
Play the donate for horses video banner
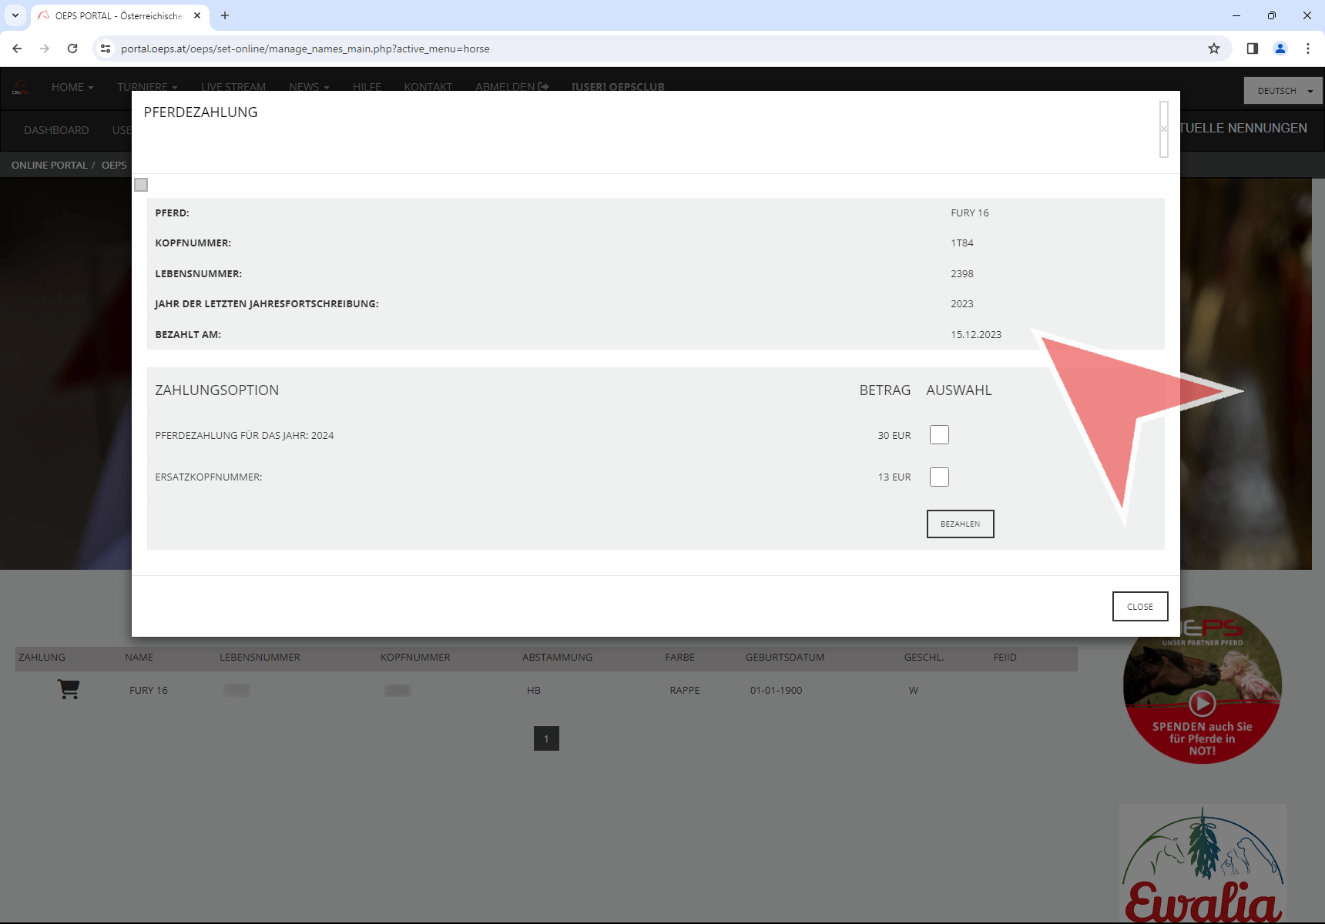click(x=1202, y=702)
